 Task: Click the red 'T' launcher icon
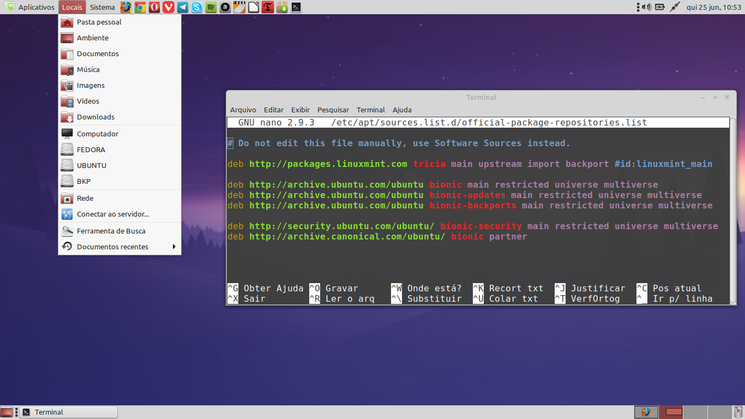(x=268, y=7)
